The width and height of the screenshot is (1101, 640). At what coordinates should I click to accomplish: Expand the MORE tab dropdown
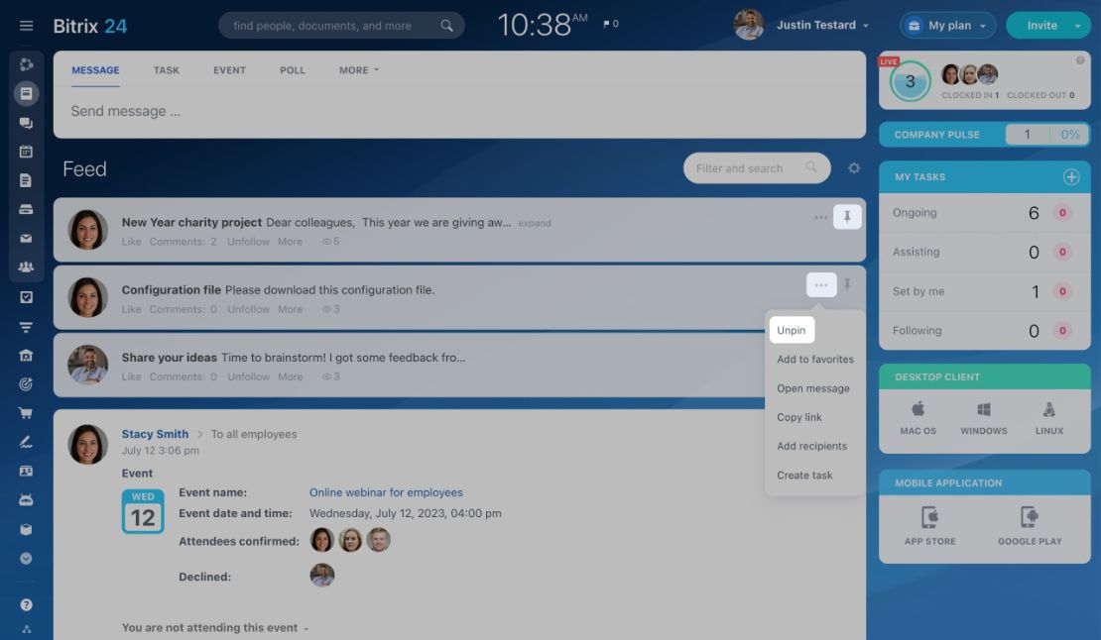pyautogui.click(x=359, y=70)
